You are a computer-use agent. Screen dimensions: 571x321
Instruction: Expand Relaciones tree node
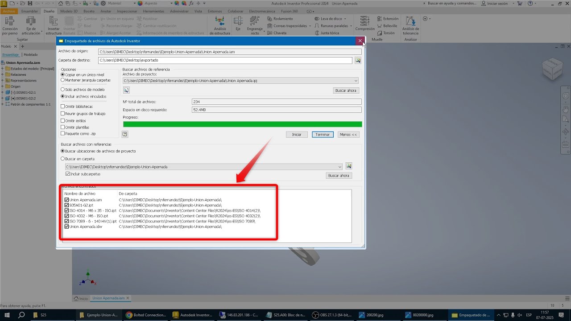click(2, 74)
